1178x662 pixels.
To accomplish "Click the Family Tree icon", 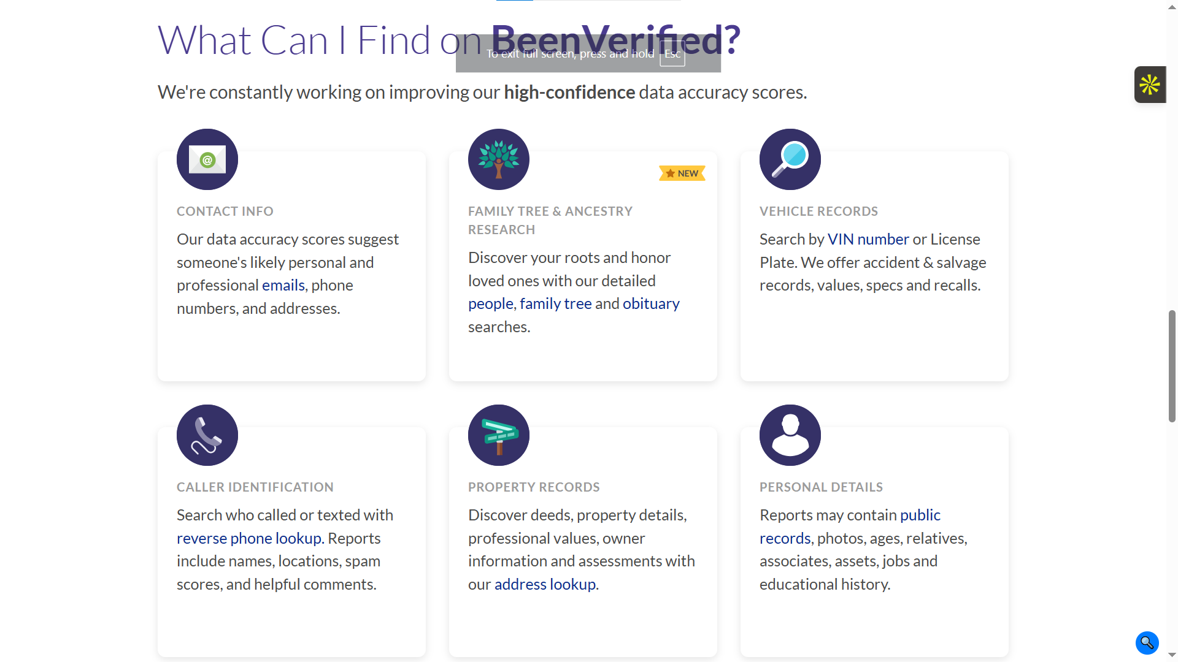I will pyautogui.click(x=499, y=159).
